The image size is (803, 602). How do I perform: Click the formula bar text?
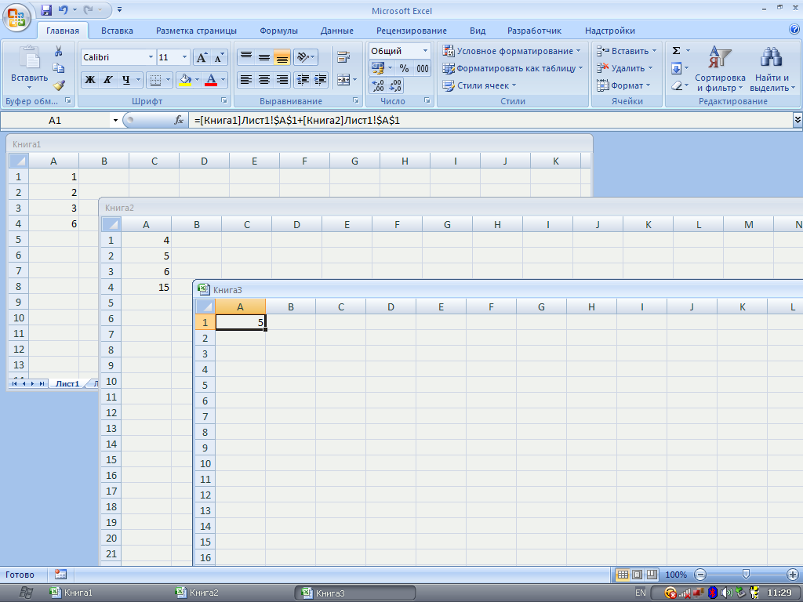tap(297, 120)
